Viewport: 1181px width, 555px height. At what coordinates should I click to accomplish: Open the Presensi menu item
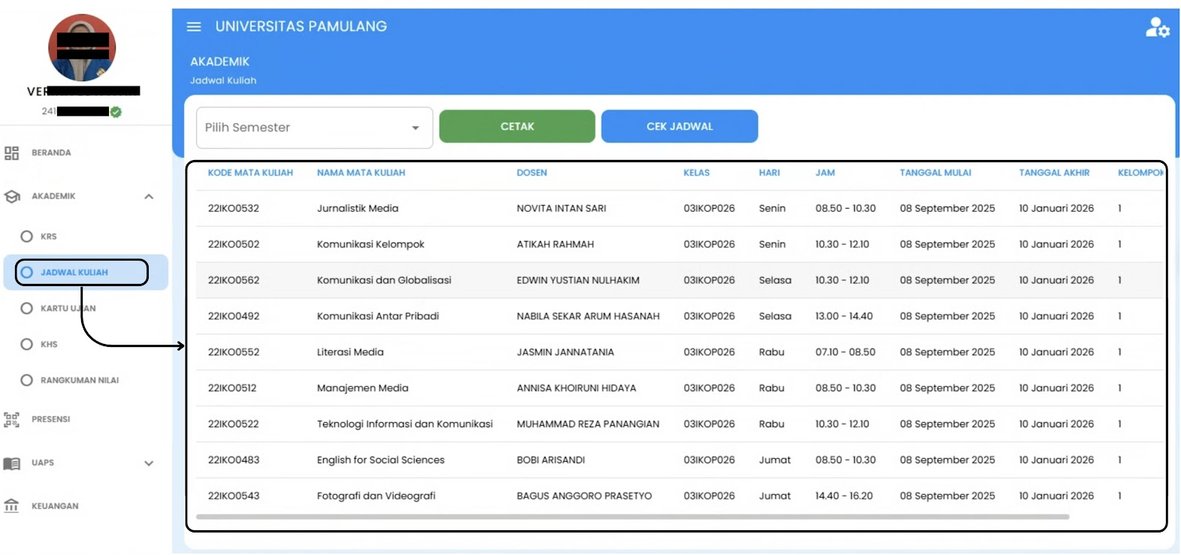51,420
